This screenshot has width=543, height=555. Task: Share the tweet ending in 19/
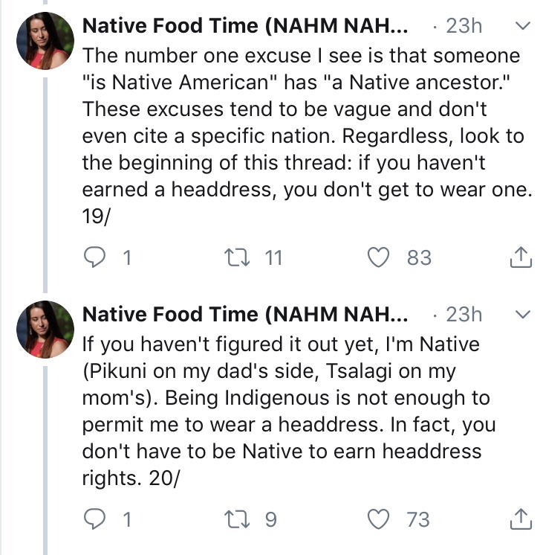coord(521,257)
